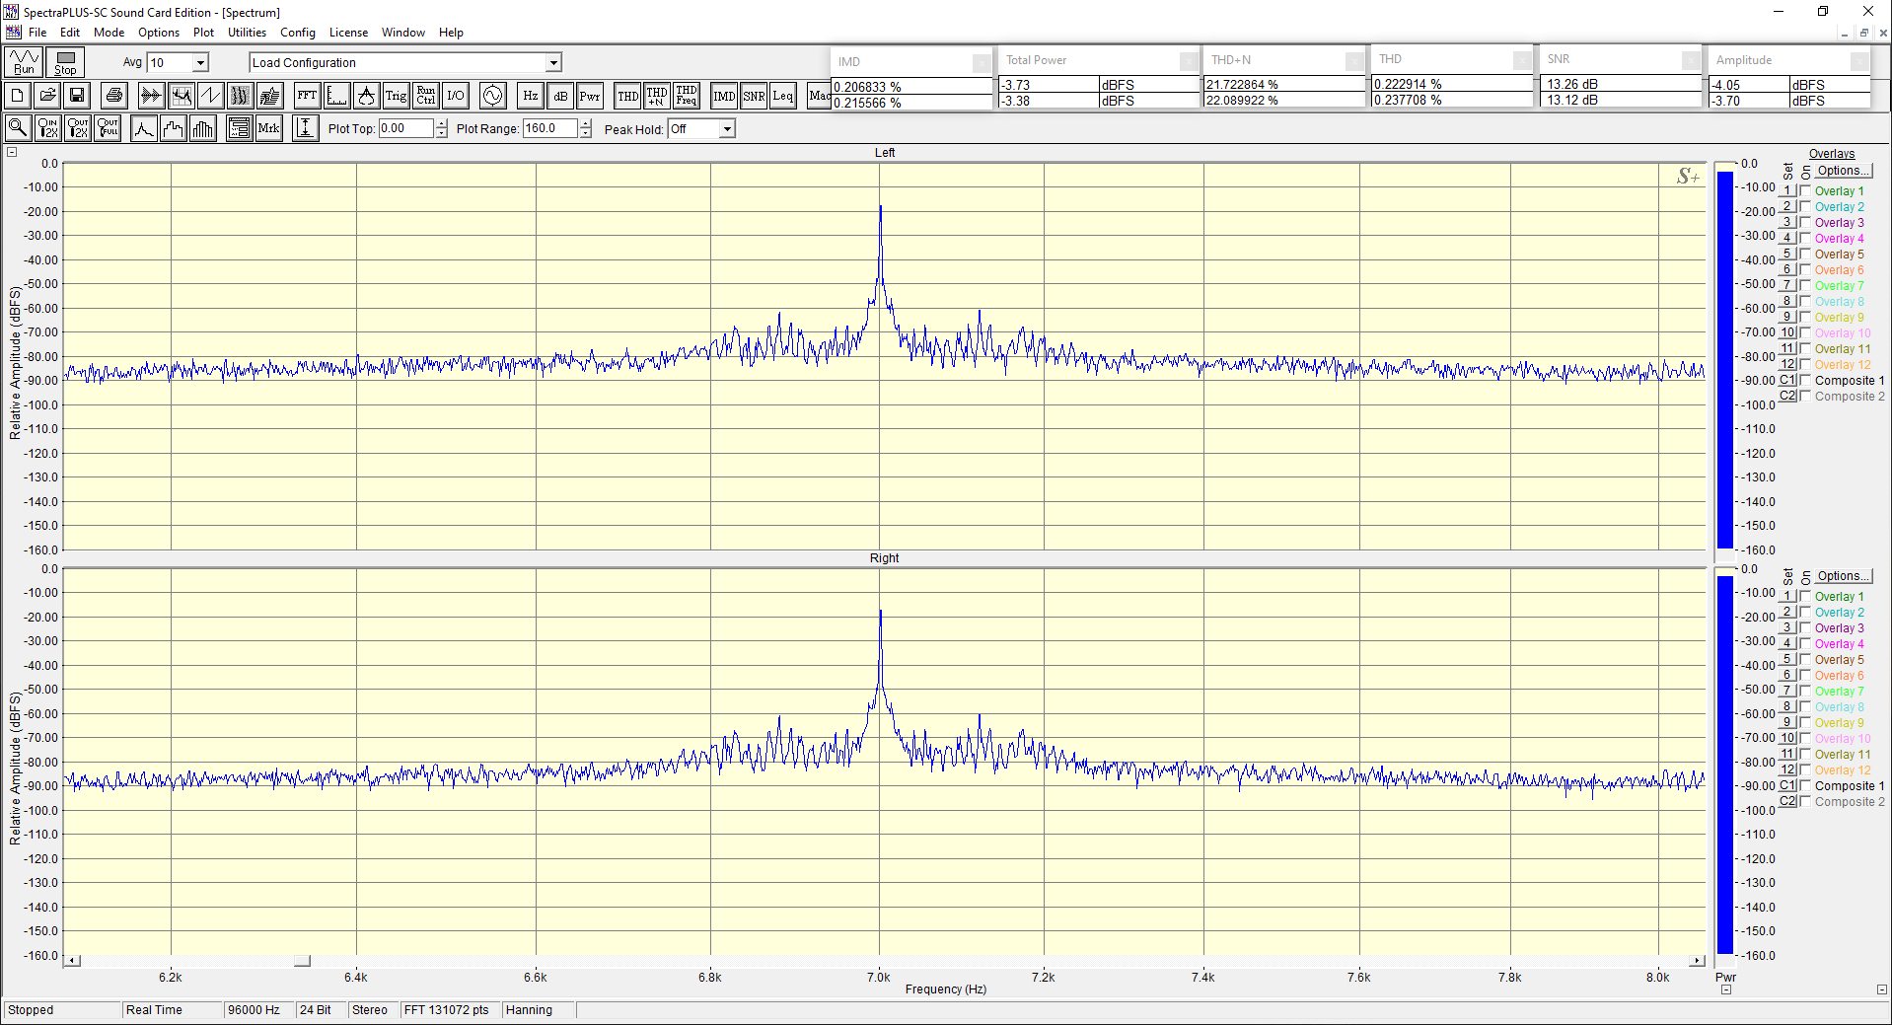Viewport: 1892px width, 1025px height.
Task: Click the Mrk markers button
Action: pos(269,128)
